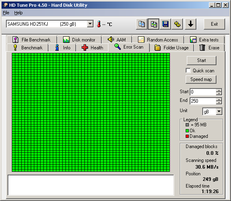Decrease the End value with down spinner
Screen dimensions: 231x201
coord(219,103)
